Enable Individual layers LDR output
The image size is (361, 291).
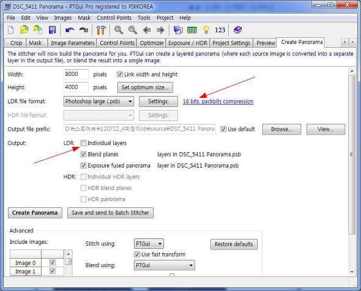(83, 143)
